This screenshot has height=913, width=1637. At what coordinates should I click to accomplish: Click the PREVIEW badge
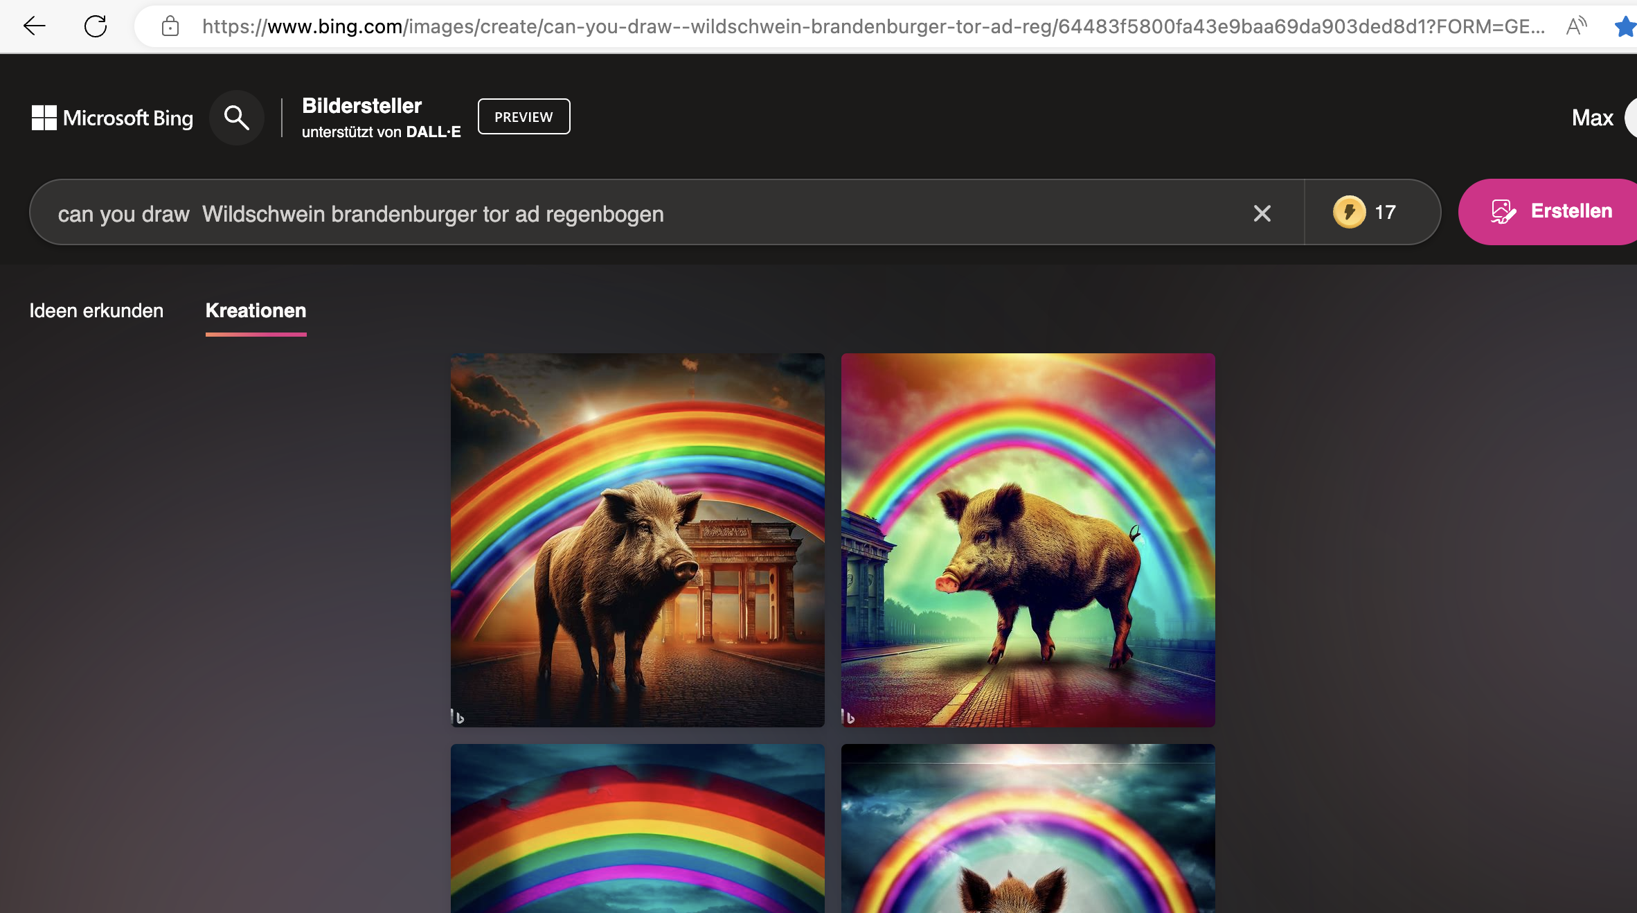coord(524,116)
